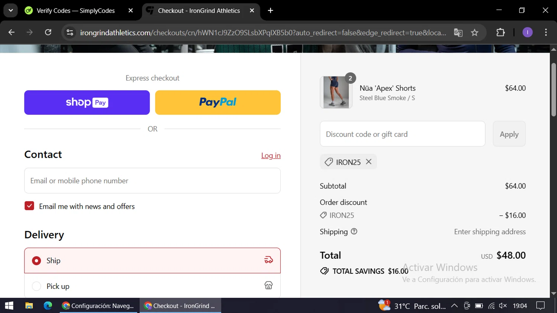
Task: Click the Nüa 'Apex' Shorts product thumbnail
Action: point(336,92)
